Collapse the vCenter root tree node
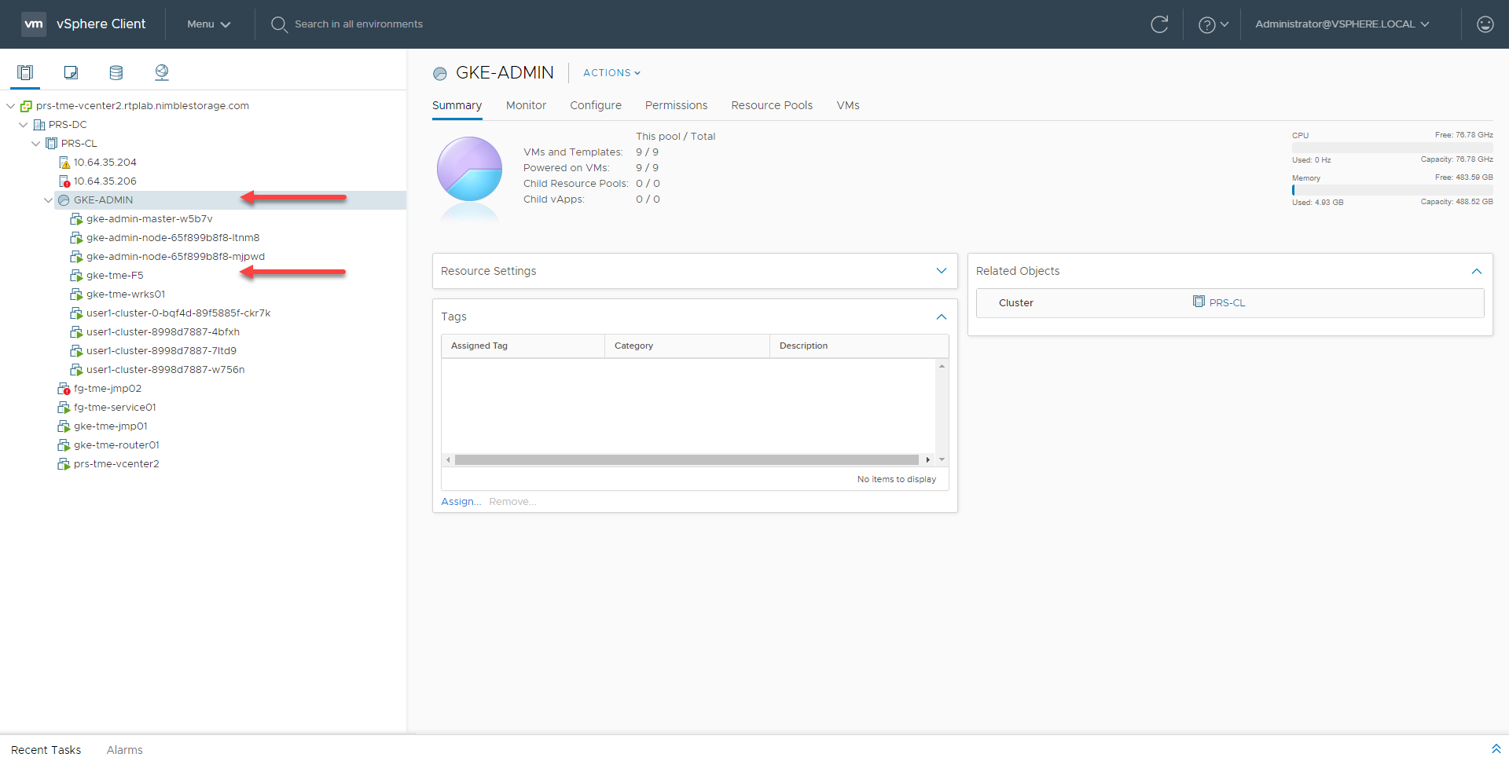 click(10, 106)
